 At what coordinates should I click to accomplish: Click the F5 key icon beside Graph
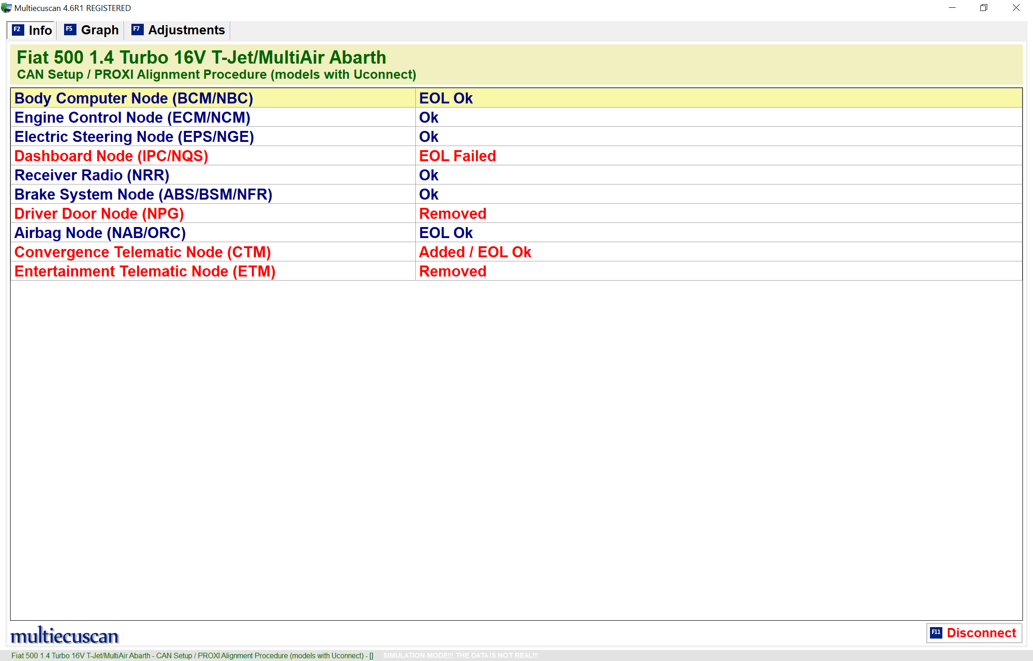(70, 30)
